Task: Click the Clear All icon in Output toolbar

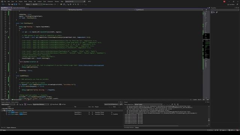Action: point(172,104)
